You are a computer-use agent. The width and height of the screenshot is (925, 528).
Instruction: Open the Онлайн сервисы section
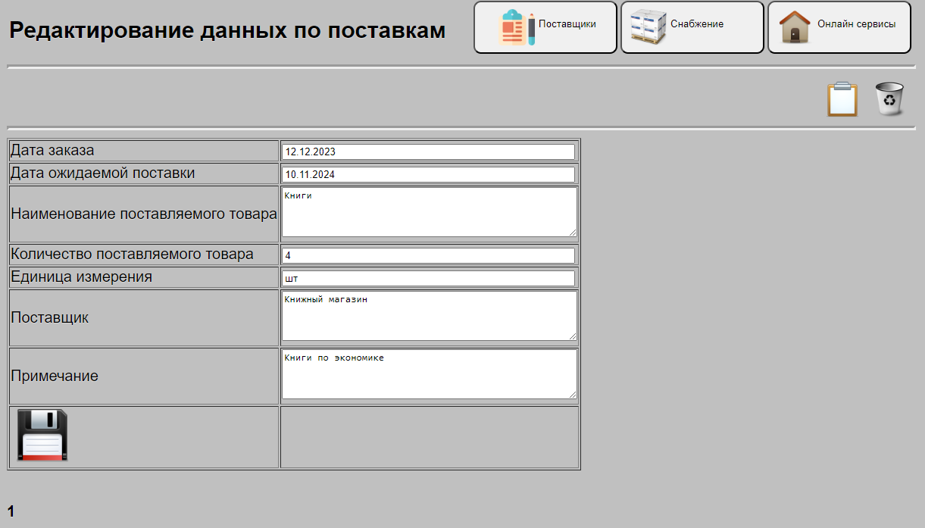(839, 27)
